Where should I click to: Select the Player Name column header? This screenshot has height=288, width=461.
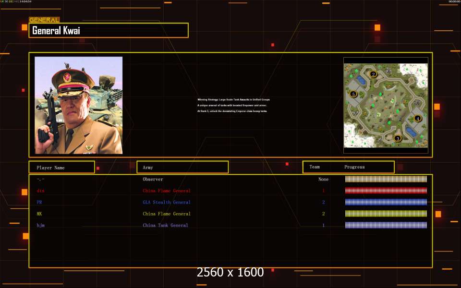(x=61, y=168)
